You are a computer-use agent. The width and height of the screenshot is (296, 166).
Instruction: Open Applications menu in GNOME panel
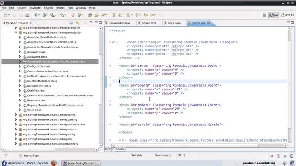(16, 163)
